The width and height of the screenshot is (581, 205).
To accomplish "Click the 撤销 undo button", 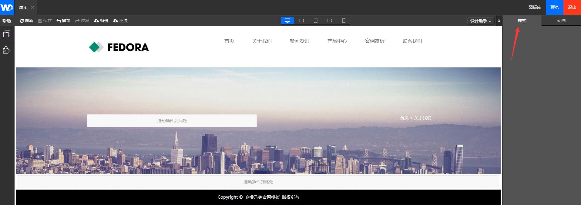I will (x=63, y=21).
